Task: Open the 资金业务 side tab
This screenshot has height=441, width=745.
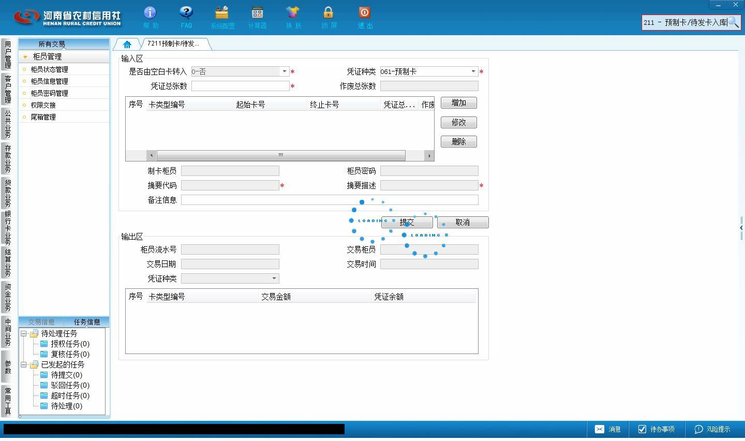Action: point(7,297)
